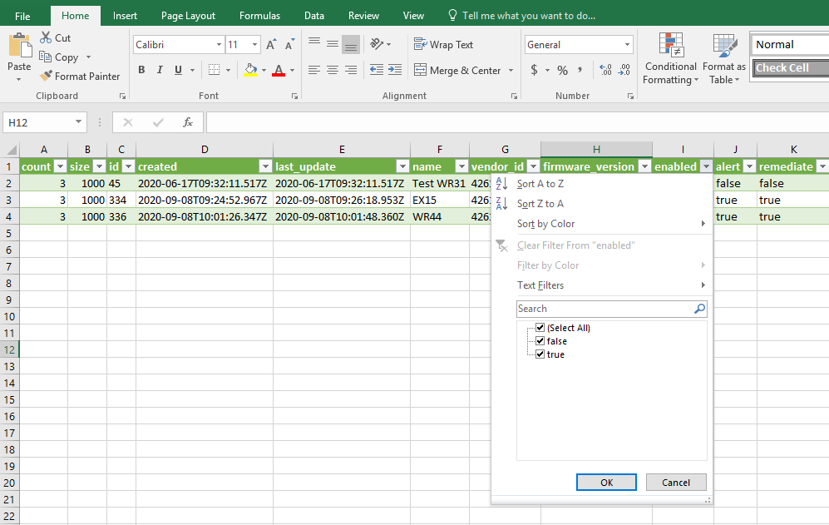Open the created column filter dropdown
Screen dimensions: 829x525
(265, 166)
